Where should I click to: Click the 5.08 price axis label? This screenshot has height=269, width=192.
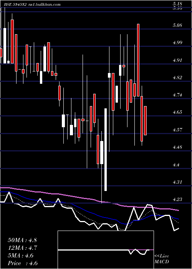point(177,25)
